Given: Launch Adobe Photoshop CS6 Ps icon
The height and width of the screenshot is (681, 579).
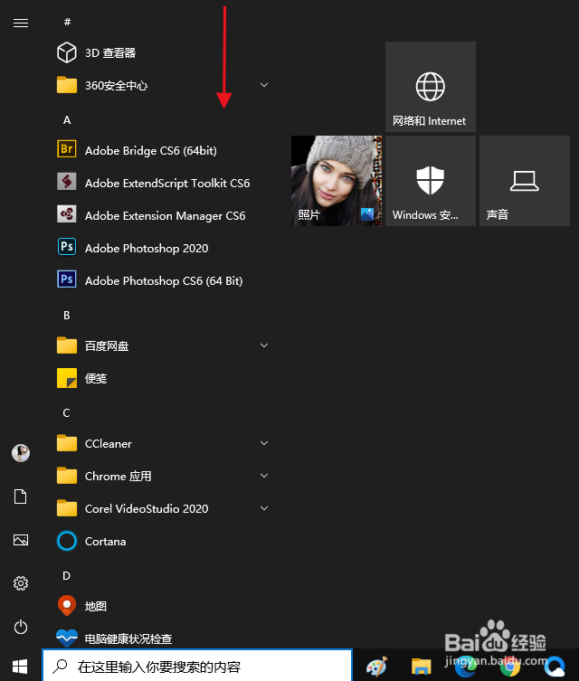Looking at the screenshot, I should click(66, 279).
